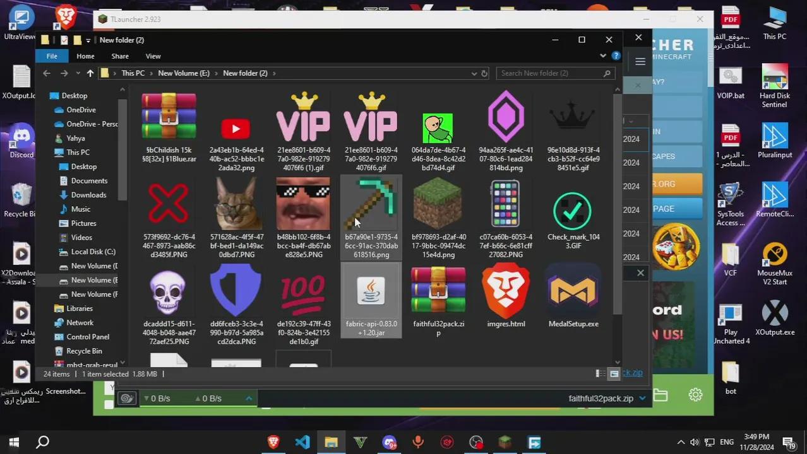The image size is (807, 454).
Task: Select the black crown gif file
Action: click(573, 132)
